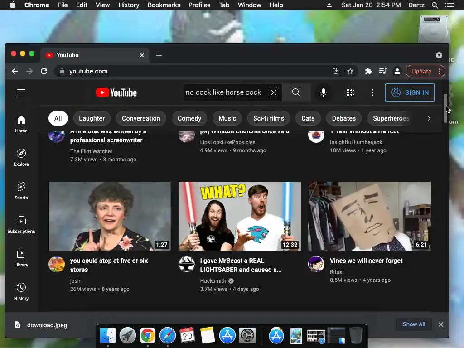This screenshot has height=348, width=464.
Task: Go to Home in sidebar
Action: pyautogui.click(x=21, y=124)
